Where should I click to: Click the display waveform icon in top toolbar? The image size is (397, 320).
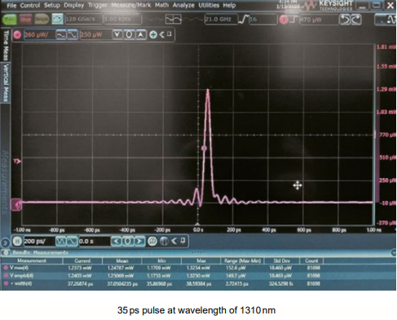[174, 20]
